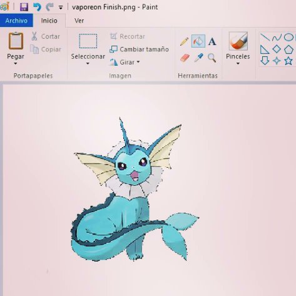The image size is (296, 296).
Task: Click the Copiar button
Action: coord(46,49)
